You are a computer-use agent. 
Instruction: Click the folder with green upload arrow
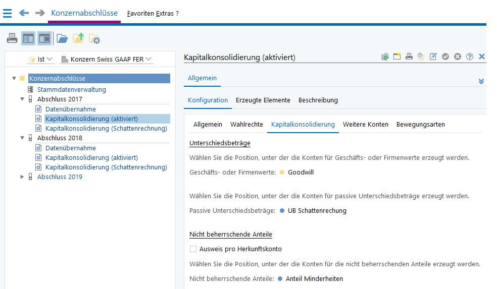click(78, 38)
